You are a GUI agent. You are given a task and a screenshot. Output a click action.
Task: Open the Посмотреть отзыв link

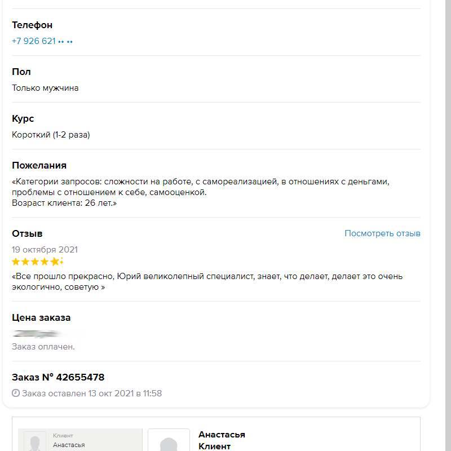click(382, 233)
